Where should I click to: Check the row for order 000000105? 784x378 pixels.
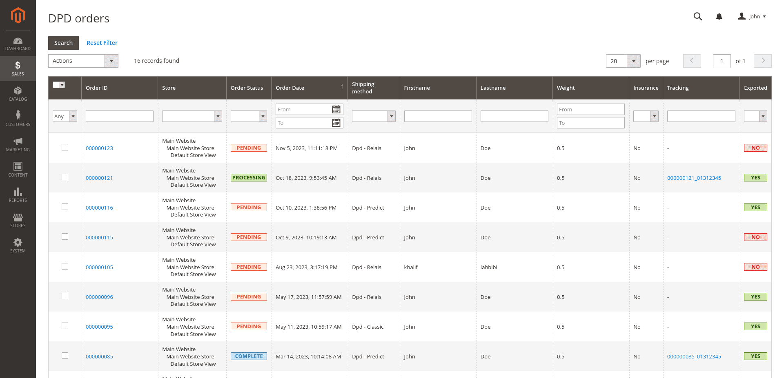click(x=65, y=266)
